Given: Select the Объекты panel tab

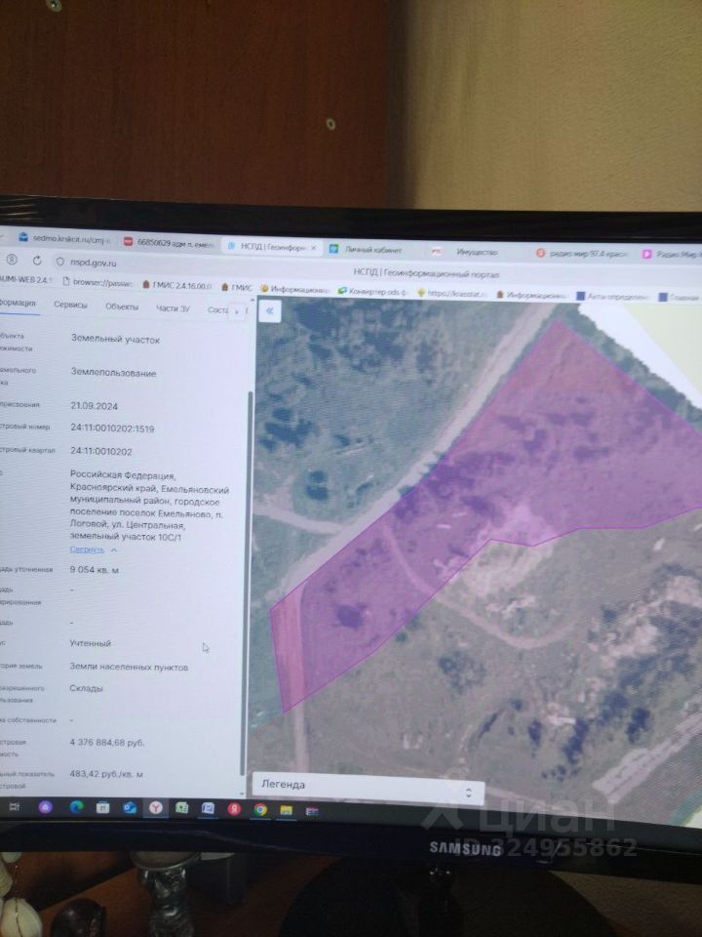Looking at the screenshot, I should click(x=122, y=306).
